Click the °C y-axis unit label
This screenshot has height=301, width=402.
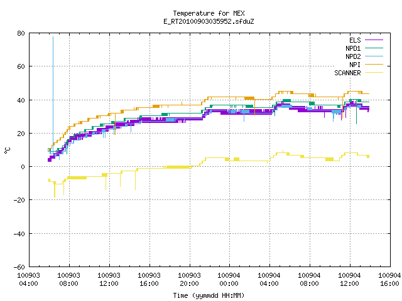point(8,150)
